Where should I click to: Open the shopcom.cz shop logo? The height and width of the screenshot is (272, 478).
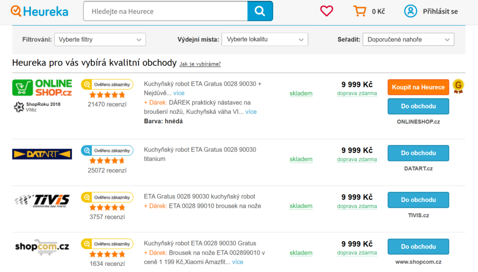[x=42, y=247]
